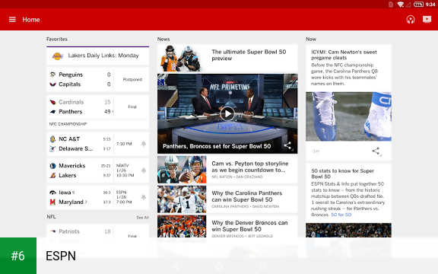Screen dimensions: 438x274
Task: Open Why the Carolina Panthers can win
Action: tap(227, 199)
